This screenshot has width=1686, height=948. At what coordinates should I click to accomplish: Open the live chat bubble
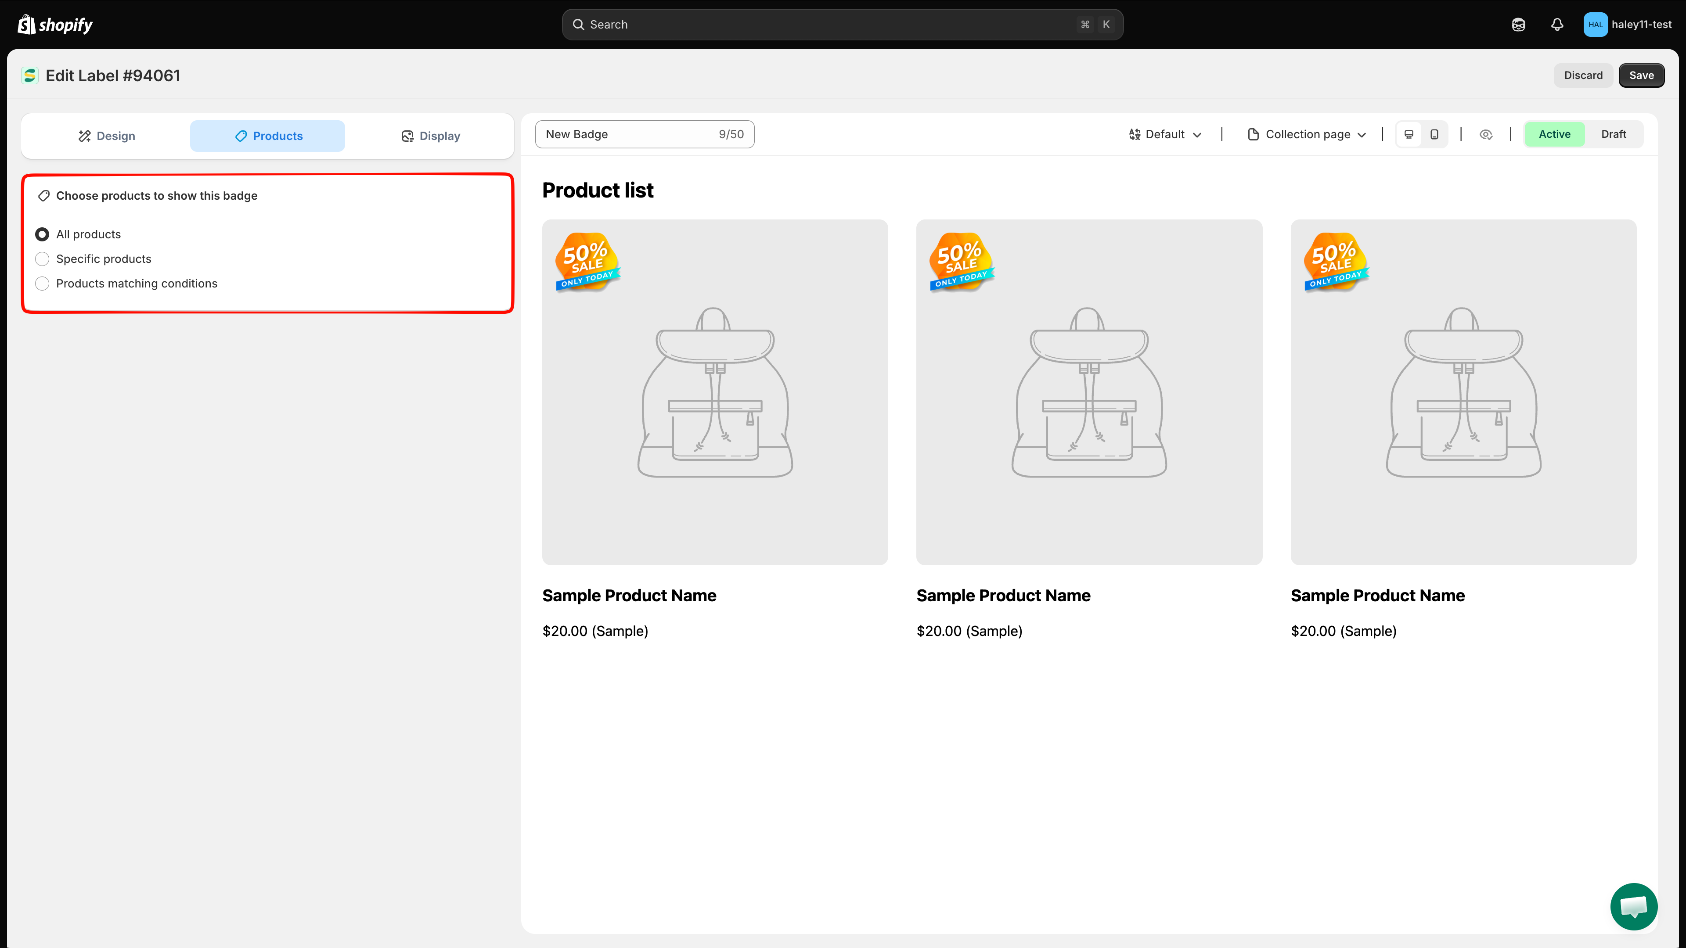(x=1634, y=906)
